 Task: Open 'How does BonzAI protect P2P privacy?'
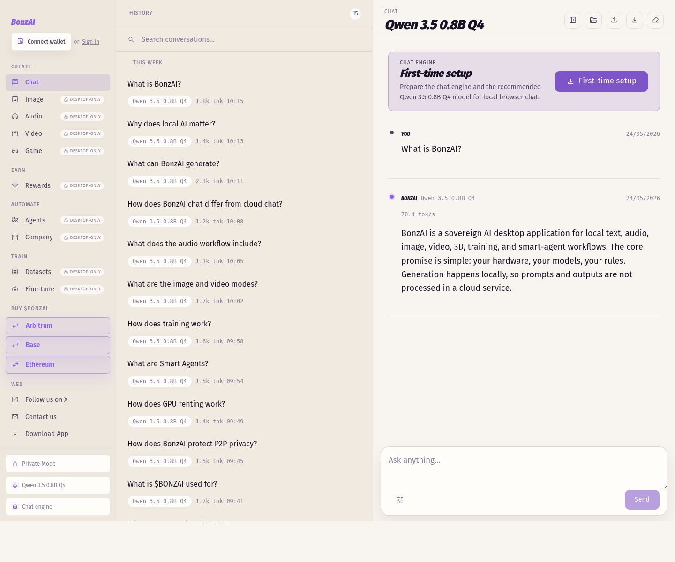coord(244,452)
